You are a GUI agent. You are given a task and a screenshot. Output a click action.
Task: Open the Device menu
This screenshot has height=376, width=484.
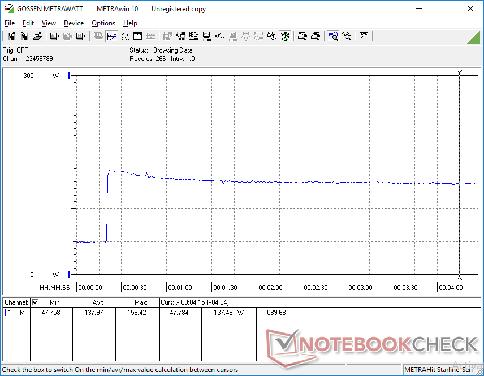pos(74,23)
